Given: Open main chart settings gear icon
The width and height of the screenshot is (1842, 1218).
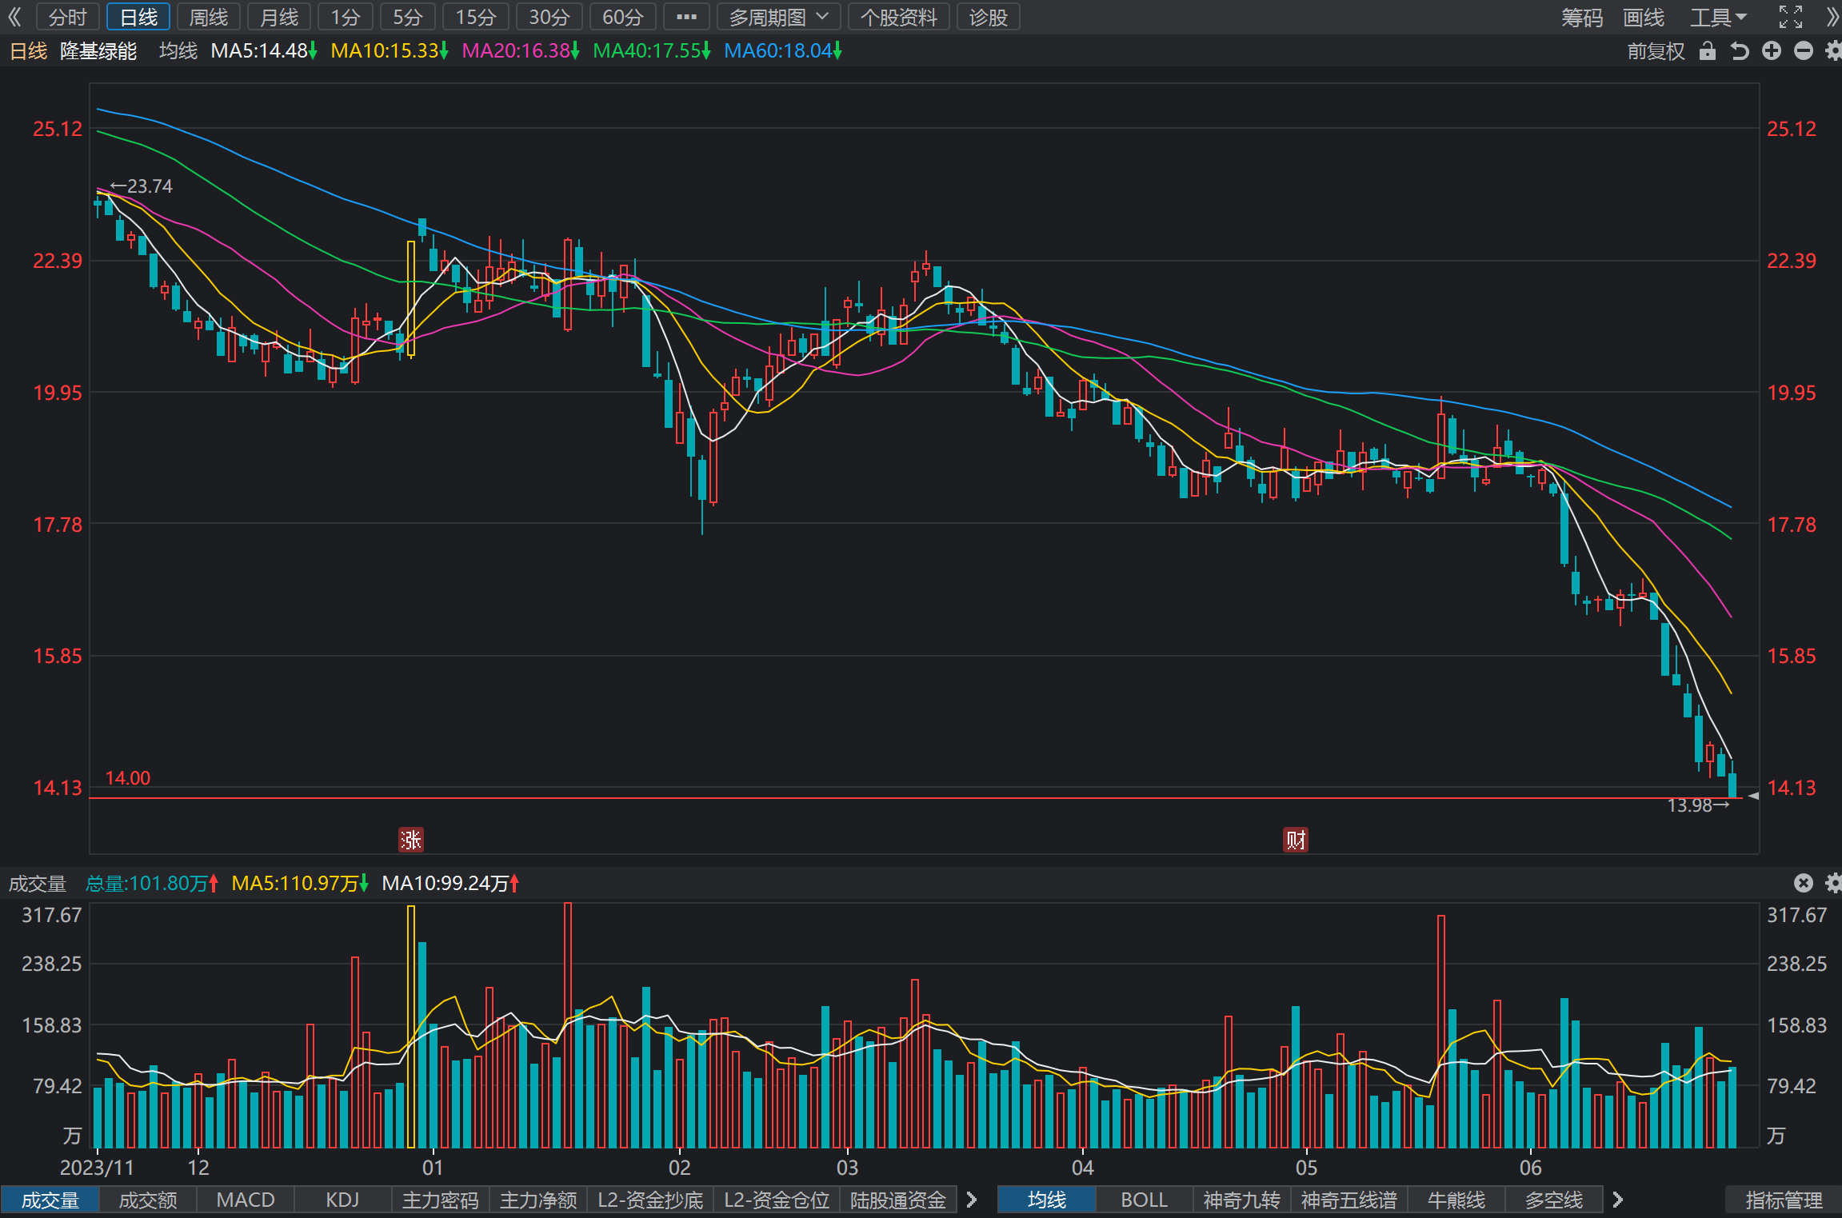Looking at the screenshot, I should (1832, 51).
